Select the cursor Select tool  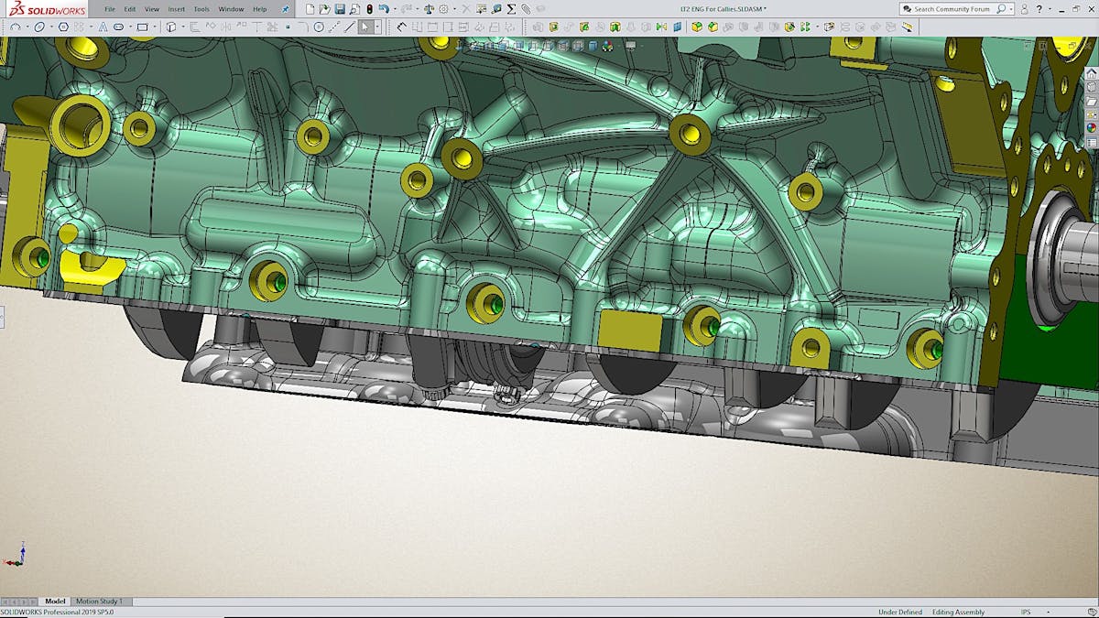[365, 27]
